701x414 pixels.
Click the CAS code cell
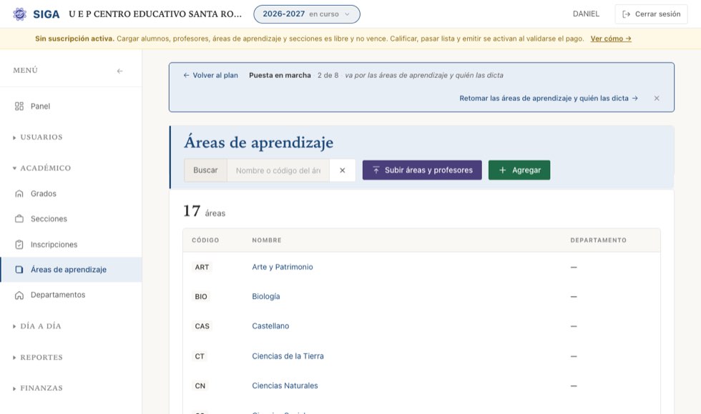click(x=202, y=326)
